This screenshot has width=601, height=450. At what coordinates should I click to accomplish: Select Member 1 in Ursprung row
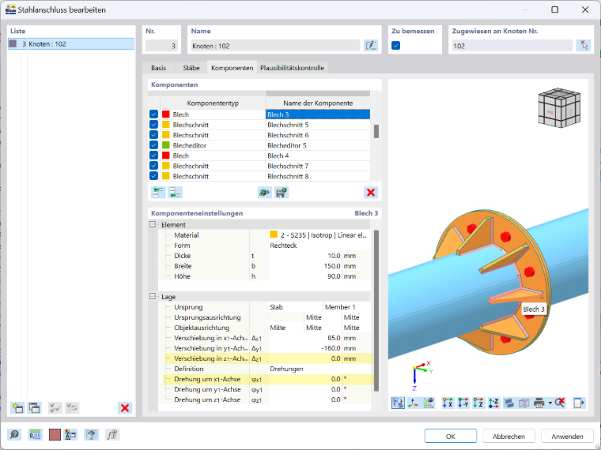click(x=346, y=307)
